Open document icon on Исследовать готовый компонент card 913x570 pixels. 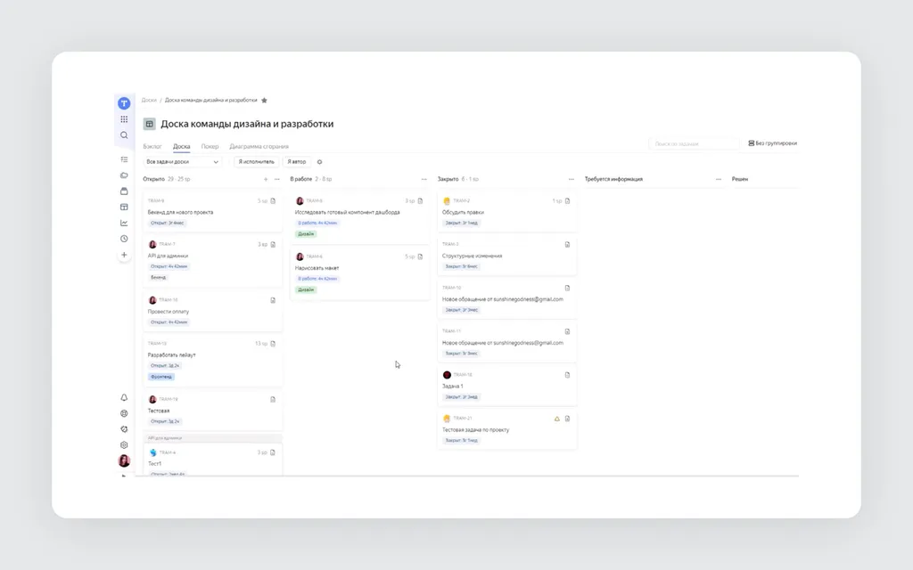[421, 200]
